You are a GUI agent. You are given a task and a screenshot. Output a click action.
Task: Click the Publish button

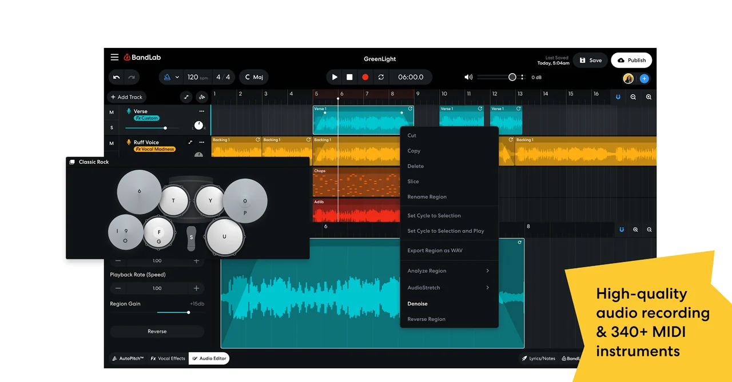pos(631,60)
